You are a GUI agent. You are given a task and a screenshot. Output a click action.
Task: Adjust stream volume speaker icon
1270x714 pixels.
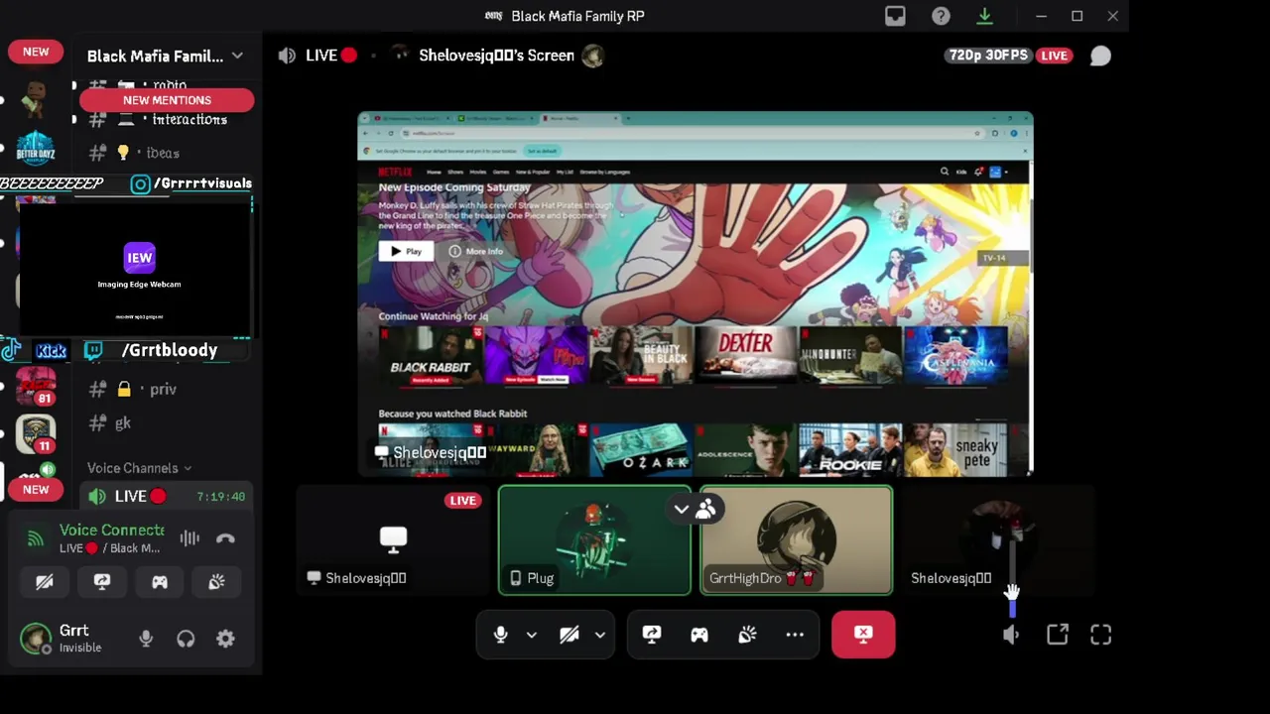tap(1011, 636)
